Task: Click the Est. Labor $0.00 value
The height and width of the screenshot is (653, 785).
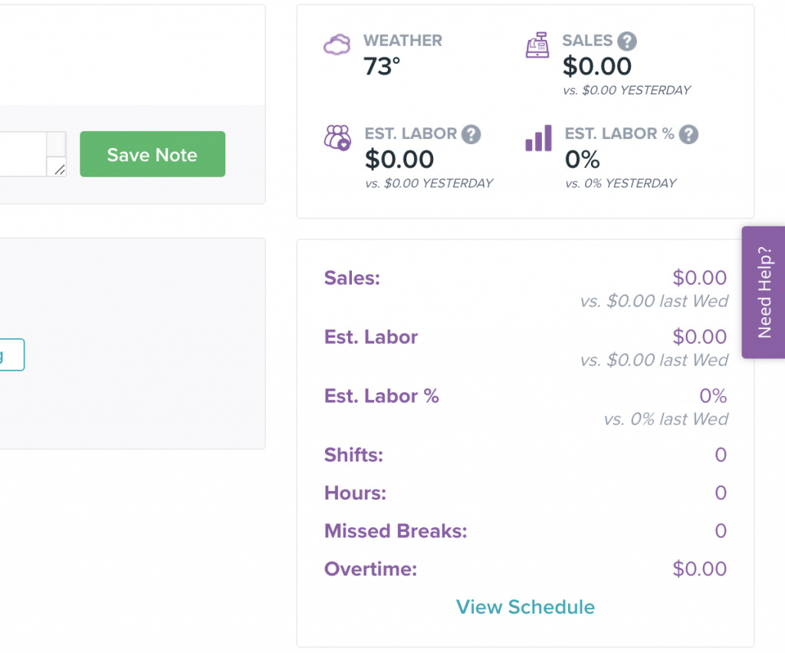Action: [x=399, y=160]
